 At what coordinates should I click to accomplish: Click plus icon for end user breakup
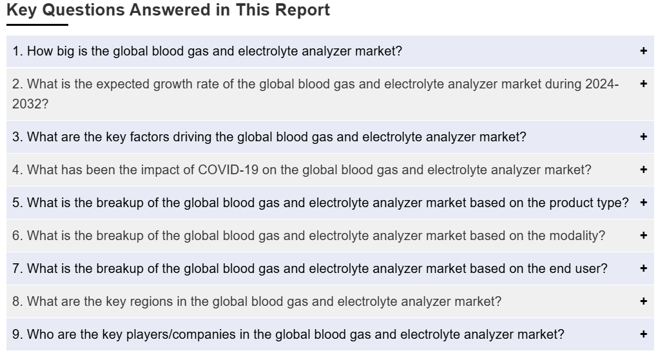click(643, 268)
